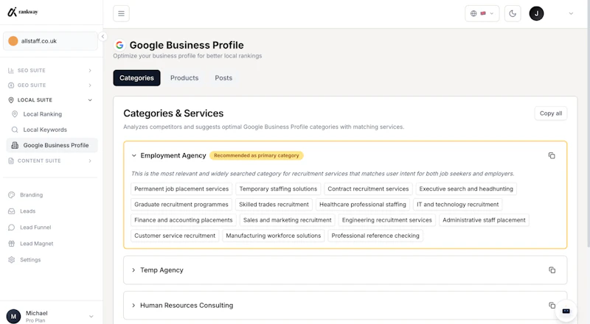The image size is (590, 324).
Task: Switch to the Posts tab
Action: (223, 78)
